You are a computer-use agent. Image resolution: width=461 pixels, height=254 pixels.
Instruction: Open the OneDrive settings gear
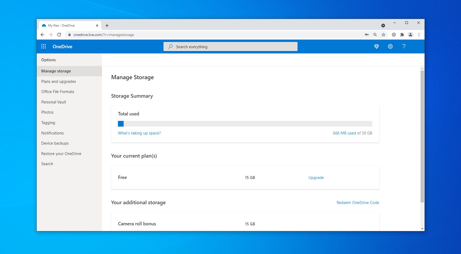pos(390,46)
